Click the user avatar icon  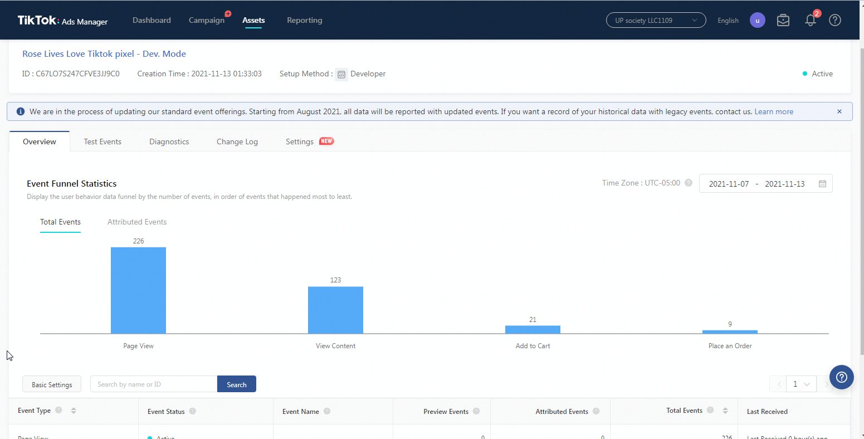(x=757, y=21)
